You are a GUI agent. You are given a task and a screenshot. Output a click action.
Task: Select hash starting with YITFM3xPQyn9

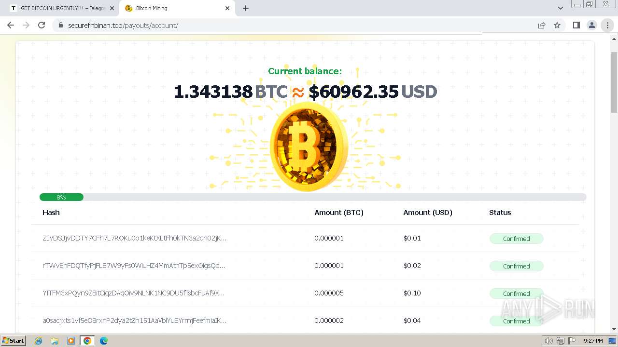133,293
